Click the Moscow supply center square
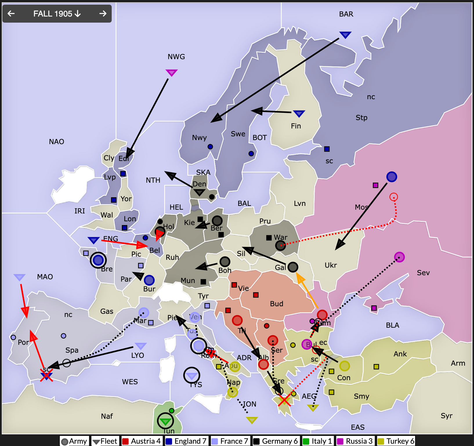This screenshot has width=474, height=446. [x=375, y=185]
